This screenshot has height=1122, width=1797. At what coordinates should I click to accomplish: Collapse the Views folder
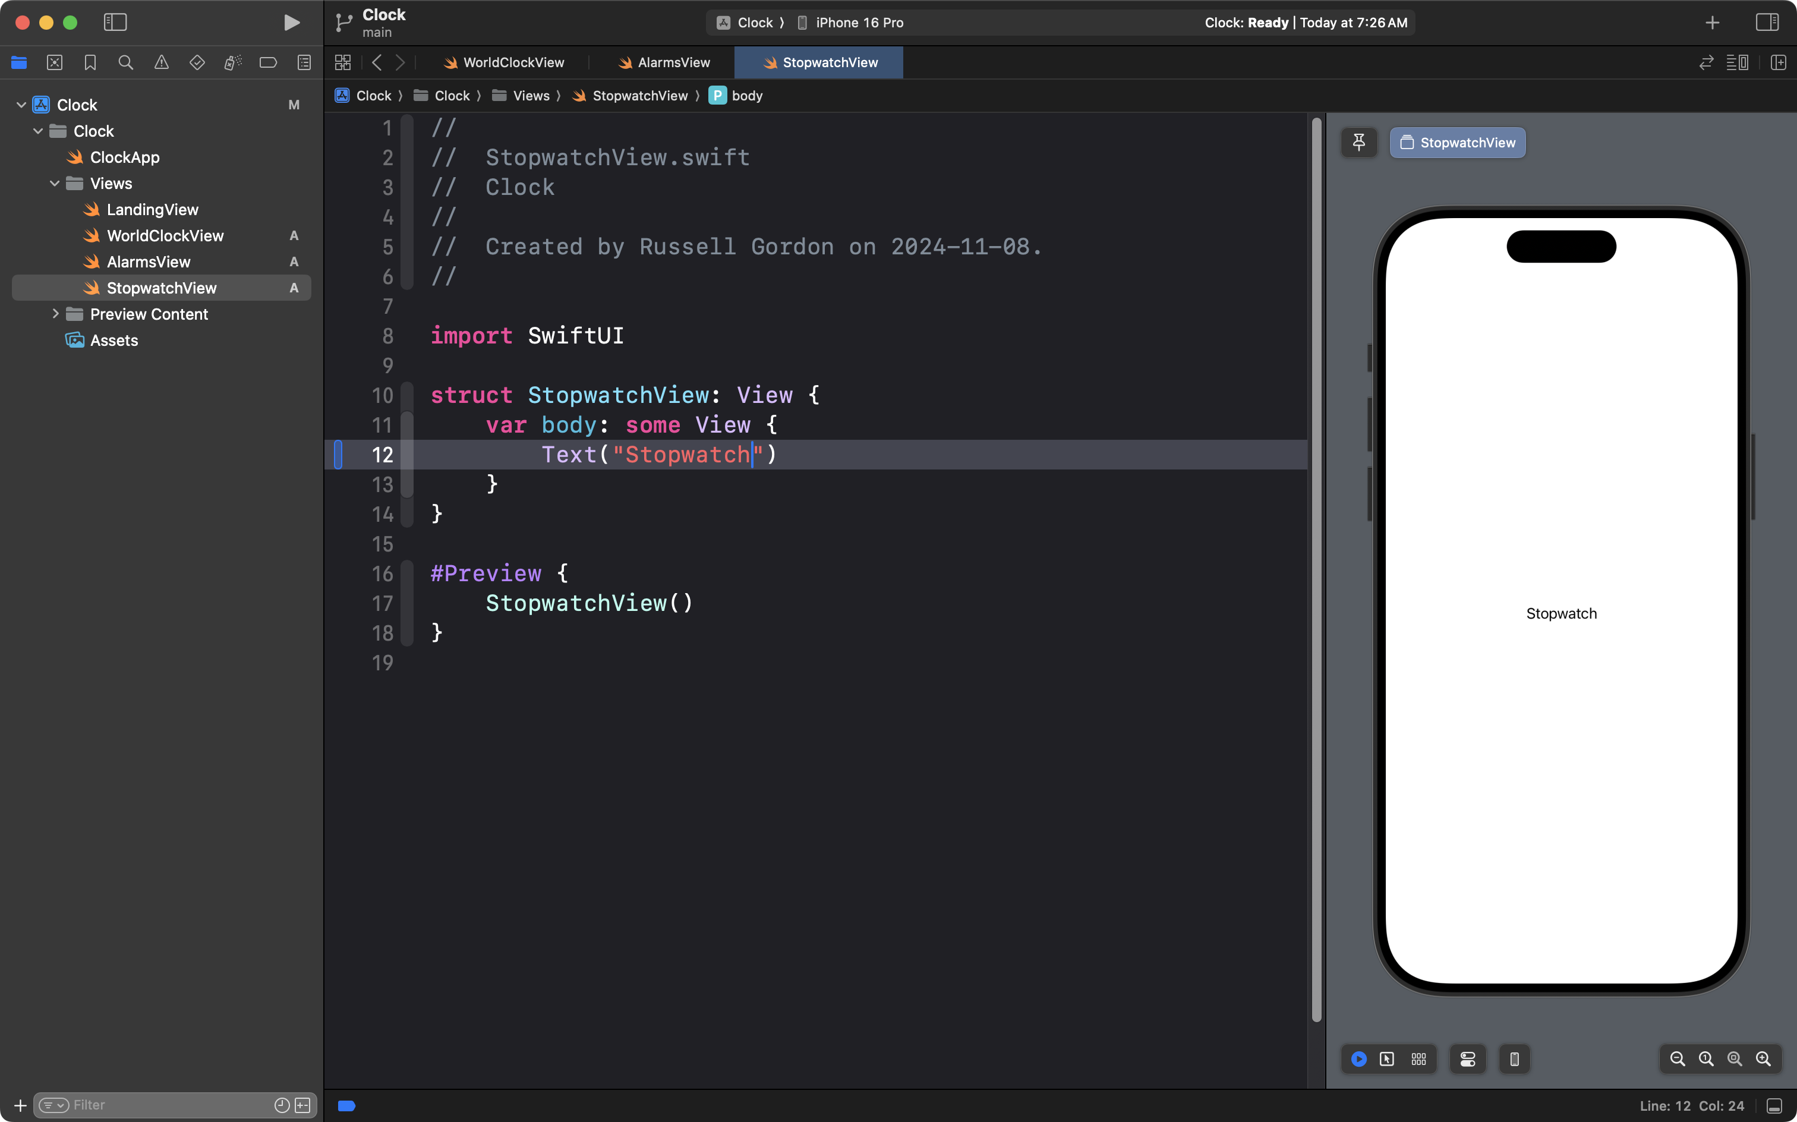(x=55, y=183)
